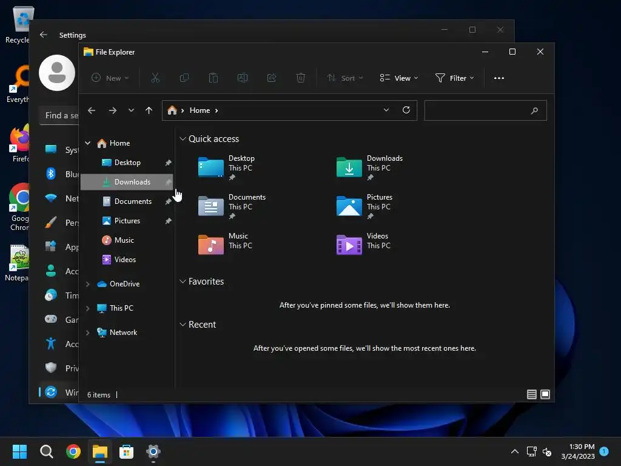This screenshot has height=466, width=621.
Task: Click the forward navigation arrow
Action: tap(113, 110)
